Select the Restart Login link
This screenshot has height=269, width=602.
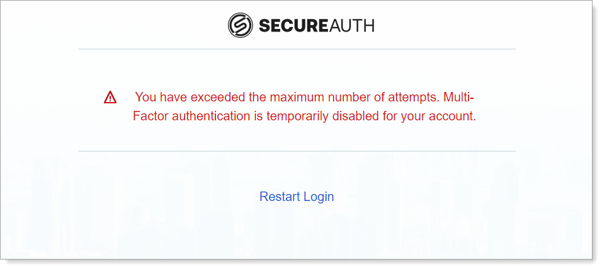pyautogui.click(x=297, y=197)
